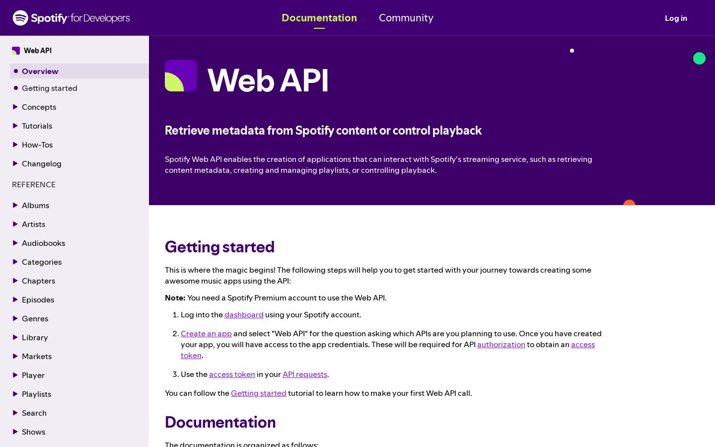Open the Player reference item
This screenshot has width=715, height=447.
pos(33,375)
